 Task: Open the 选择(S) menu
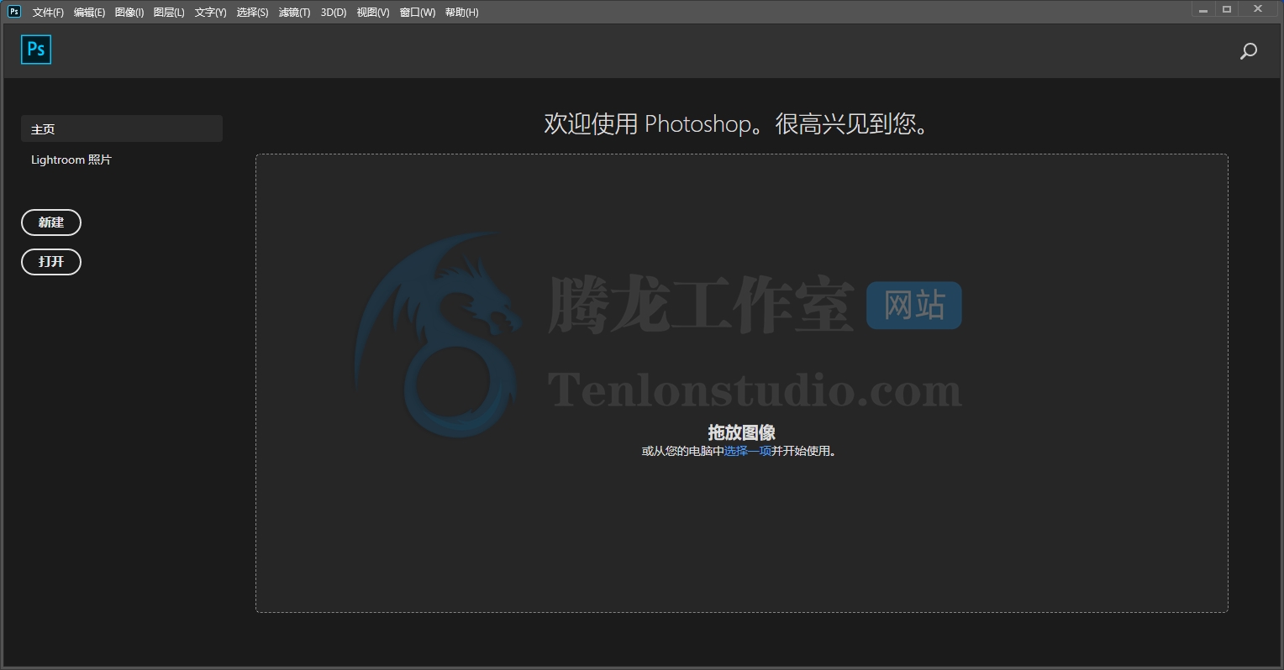(252, 13)
